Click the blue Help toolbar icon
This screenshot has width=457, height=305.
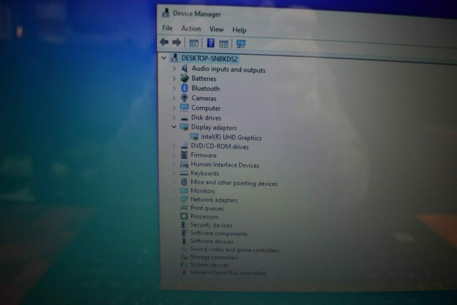coord(210,43)
